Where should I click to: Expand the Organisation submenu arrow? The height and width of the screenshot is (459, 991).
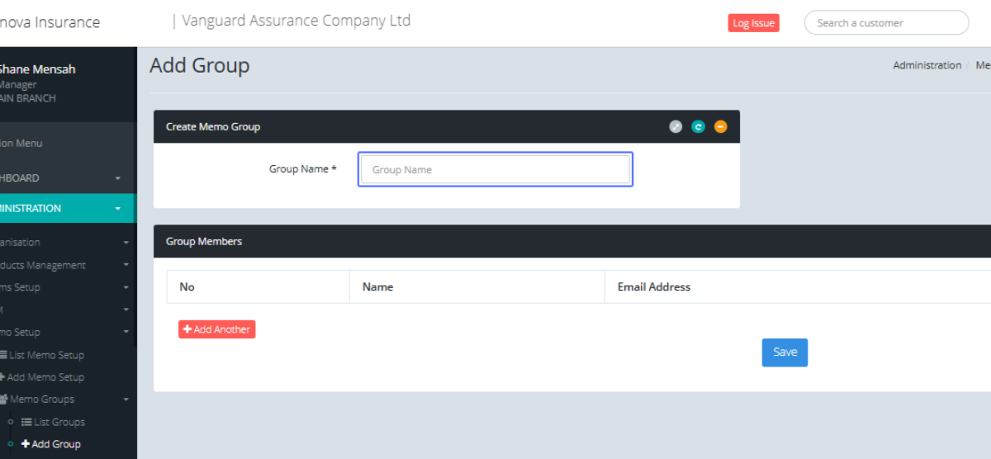126,243
